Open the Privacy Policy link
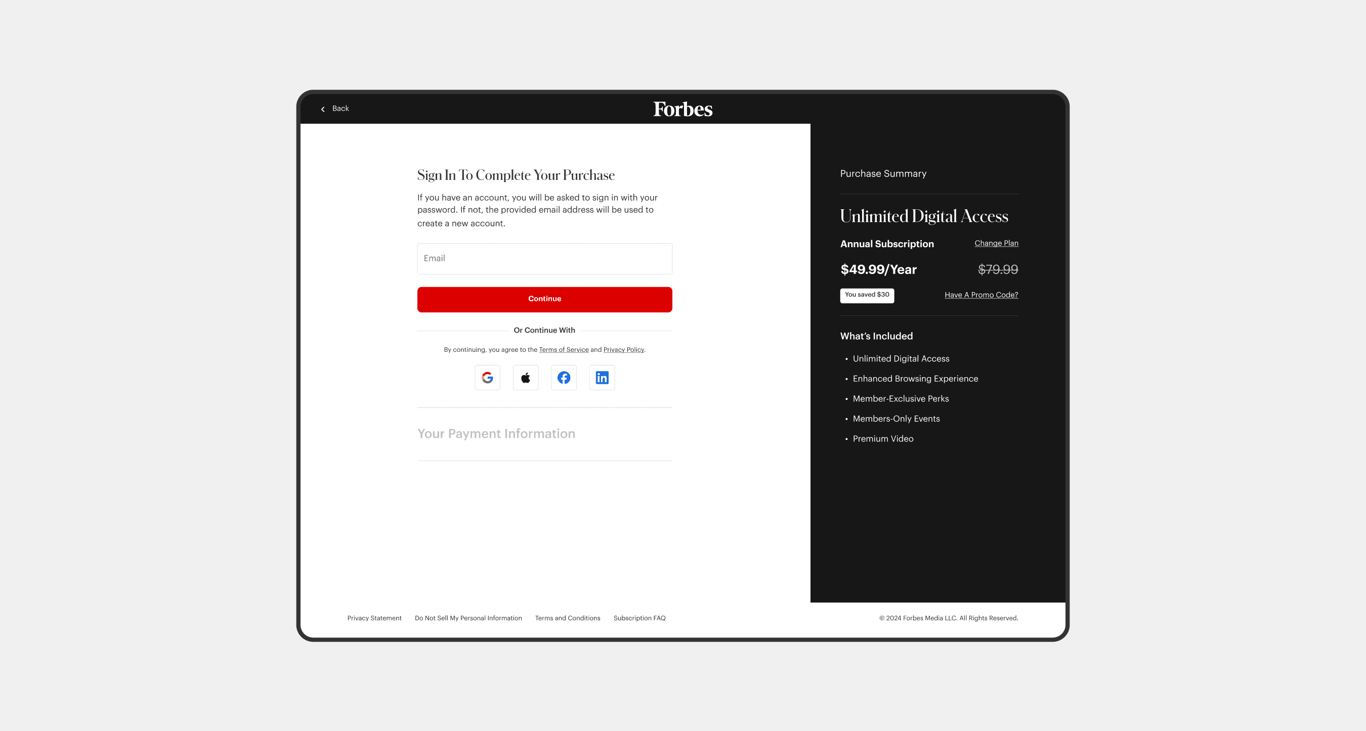 624,350
